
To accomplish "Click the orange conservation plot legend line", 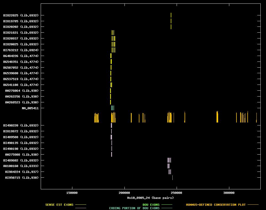I will (253, 205).
